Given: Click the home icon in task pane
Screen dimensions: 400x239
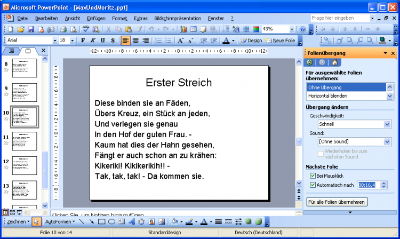Looking at the screenshot, I should 334,62.
